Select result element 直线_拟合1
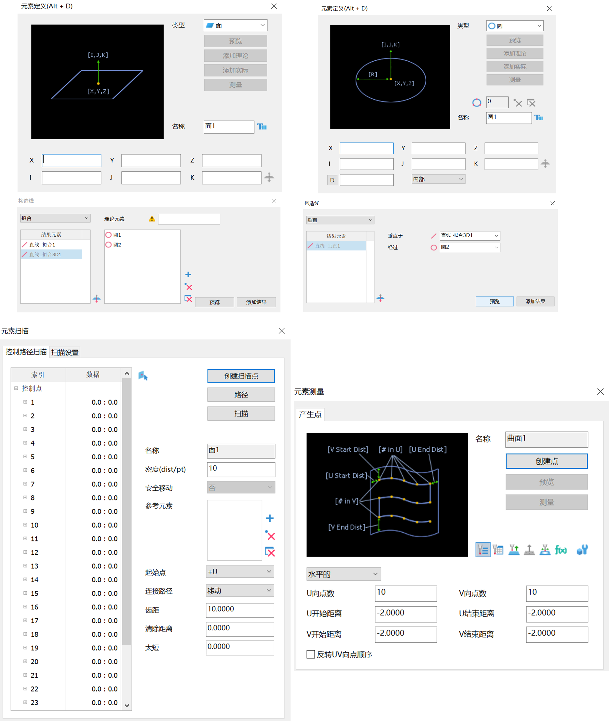 coord(52,245)
